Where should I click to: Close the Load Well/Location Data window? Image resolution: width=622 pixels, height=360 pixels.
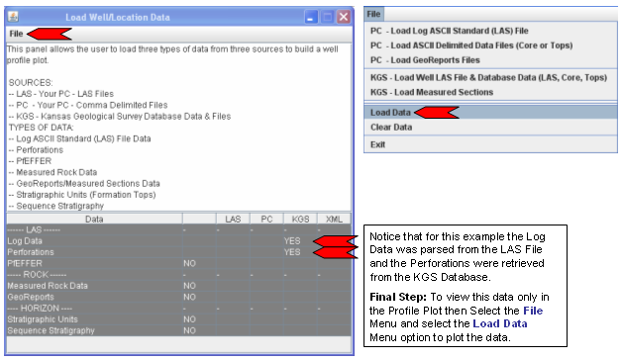coord(344,17)
